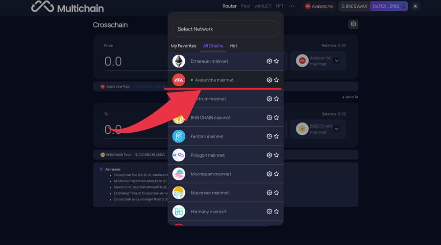Open the three-dots more menu
441x245 pixels.
pos(292,6)
